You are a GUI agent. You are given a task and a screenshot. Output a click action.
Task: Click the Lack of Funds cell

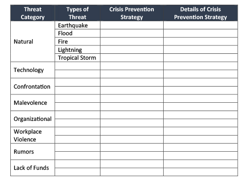[32, 168]
